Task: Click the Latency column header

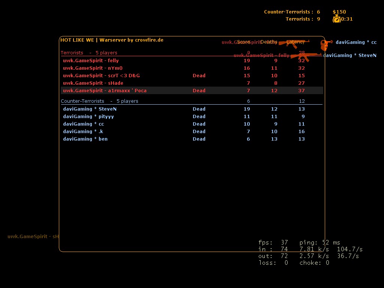Action: (x=295, y=42)
